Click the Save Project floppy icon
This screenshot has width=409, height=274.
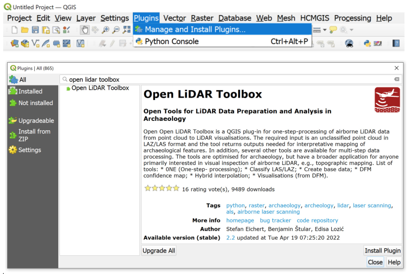(x=35, y=30)
